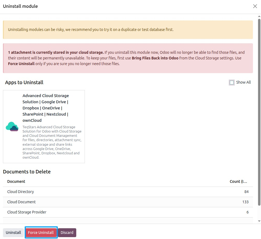Screen dimensions: 261x239
Task: Open the Cloud Document row
Action: coord(128,202)
